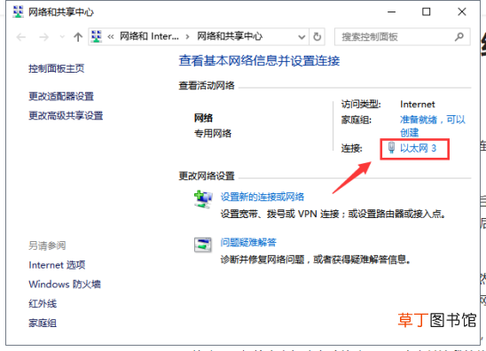Screen dimensions: 486x351
Task: Click the troubleshooting icon
Action: (x=203, y=245)
